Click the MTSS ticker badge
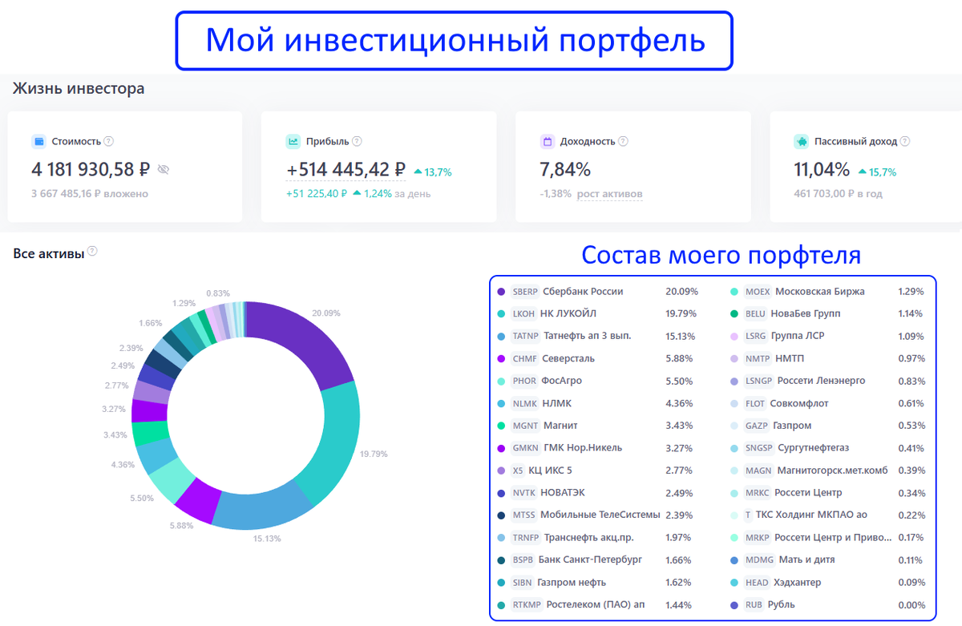This screenshot has width=962, height=626. click(524, 515)
